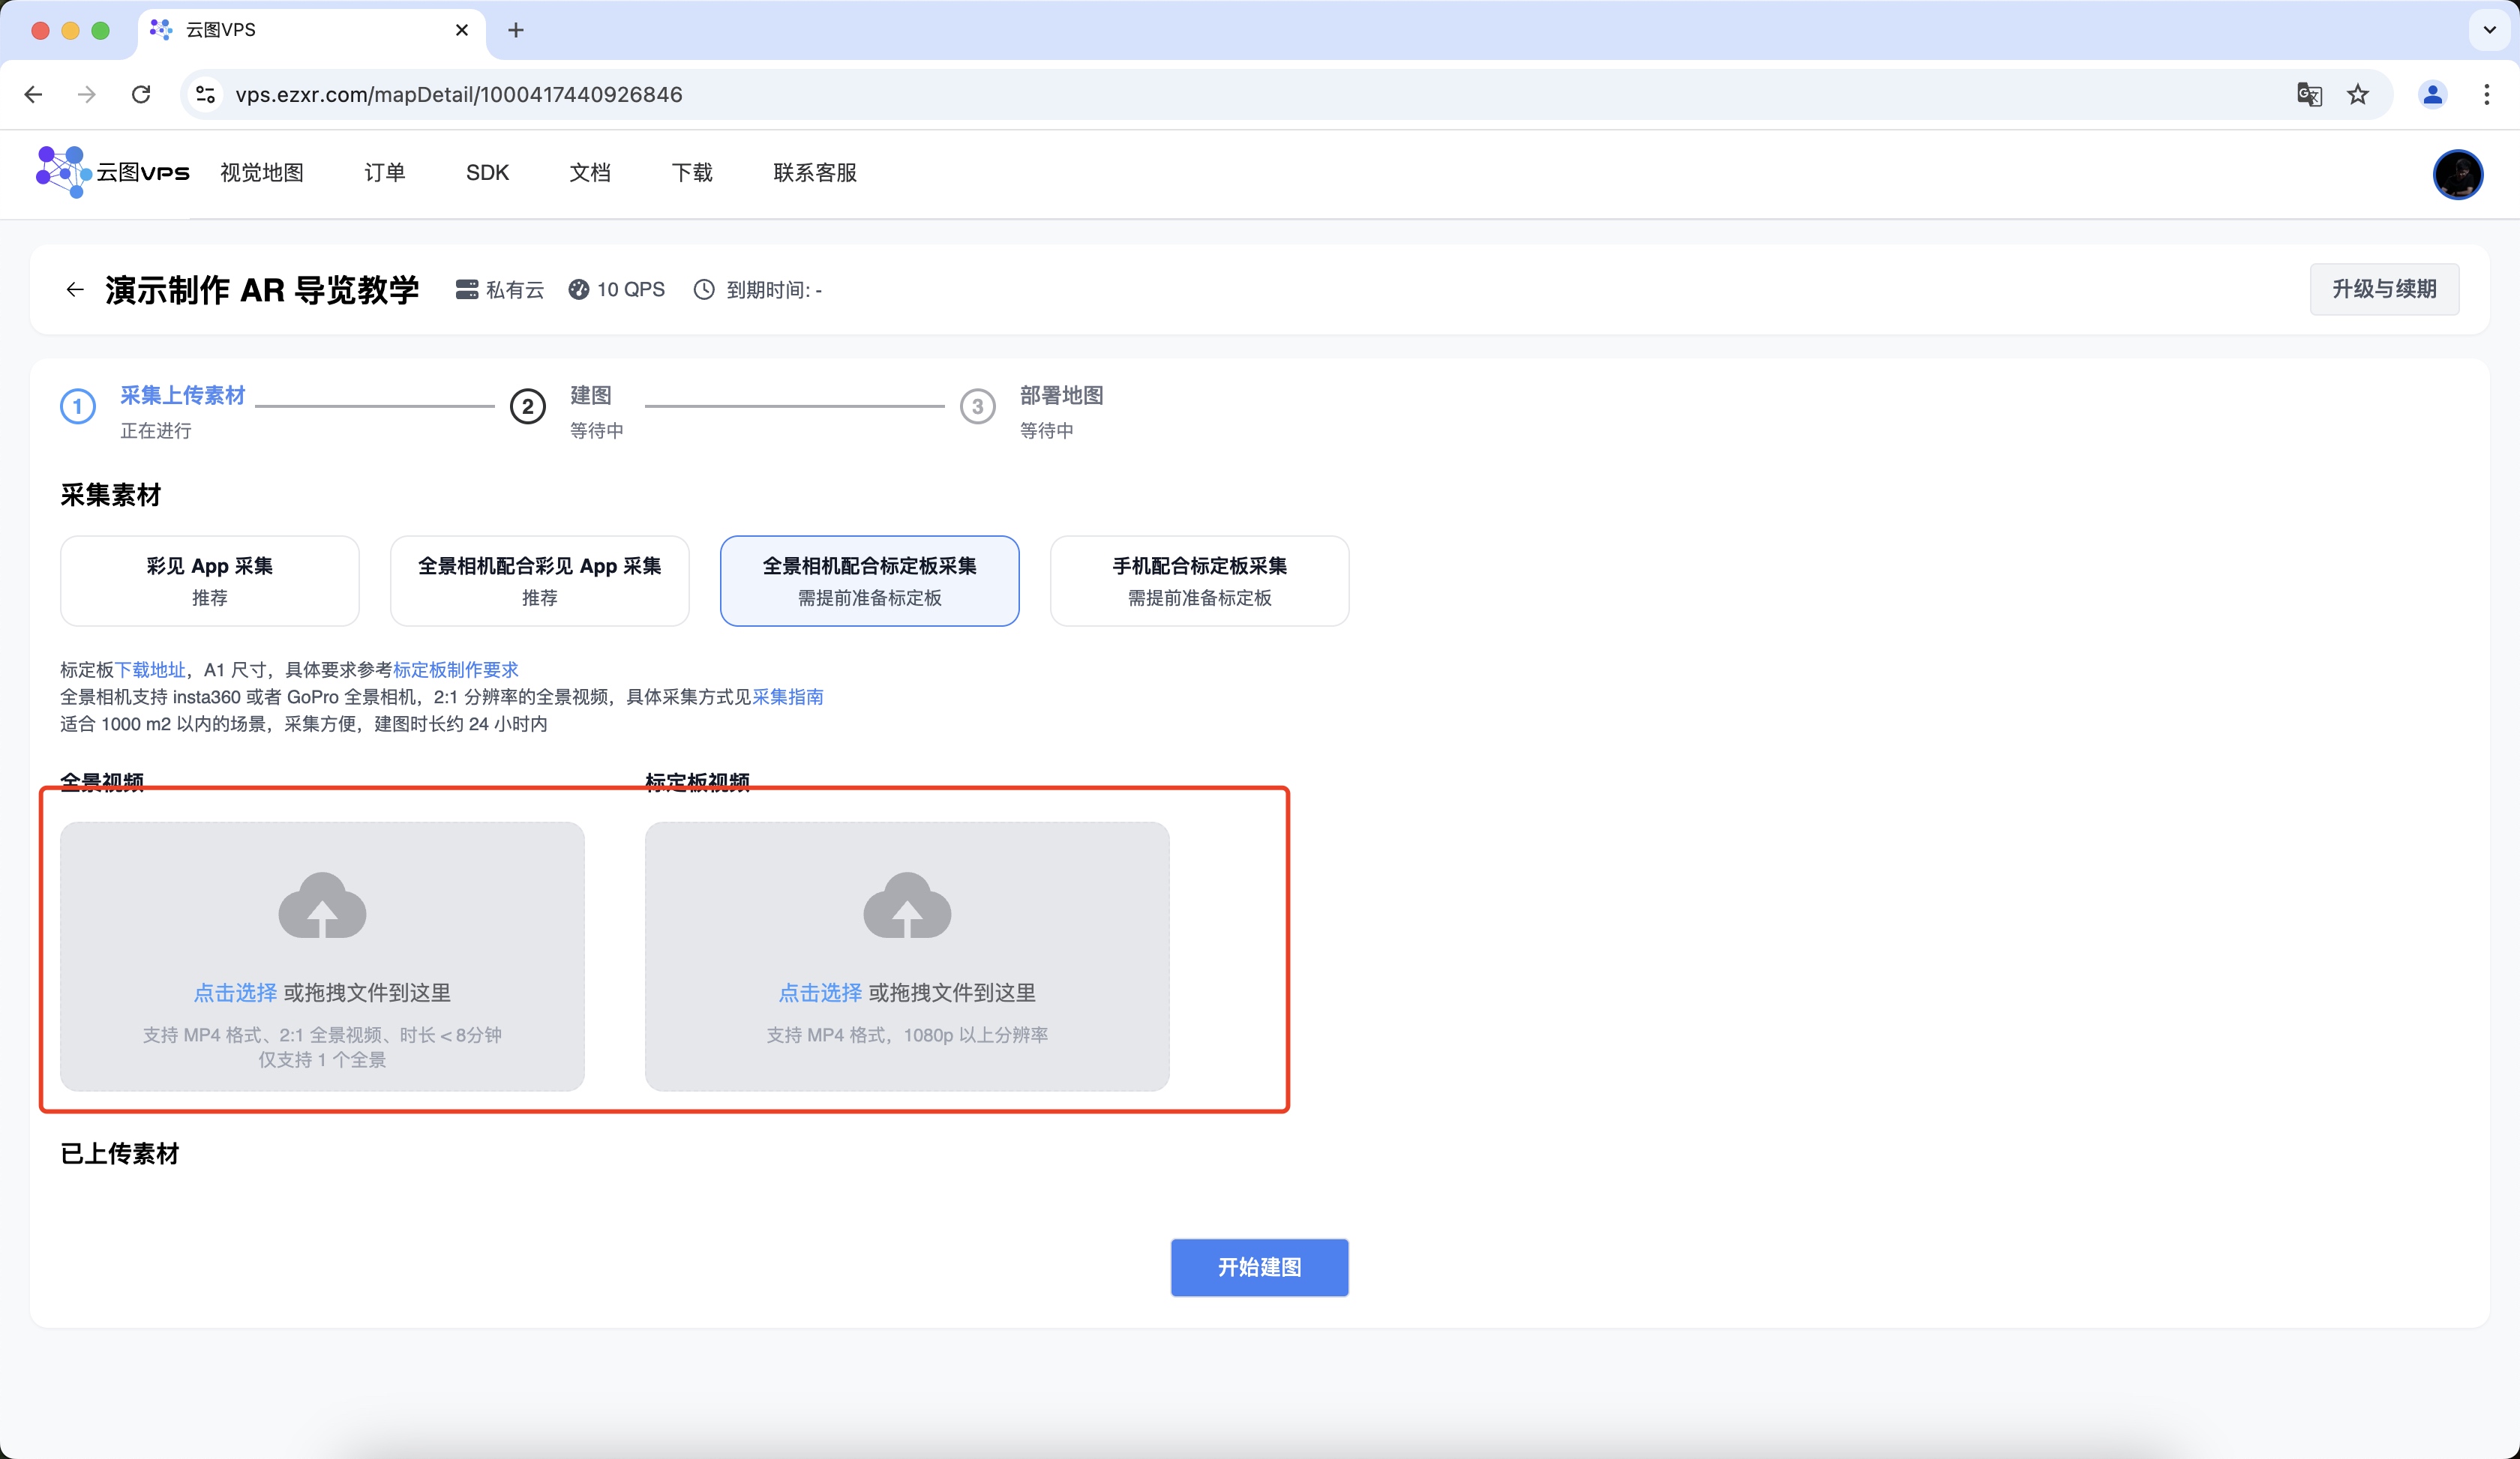
Task: Expand the tab search dropdown arrow
Action: point(2489,30)
